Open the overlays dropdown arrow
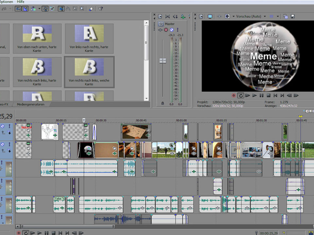The height and width of the screenshot is (235, 314). pos(278,16)
